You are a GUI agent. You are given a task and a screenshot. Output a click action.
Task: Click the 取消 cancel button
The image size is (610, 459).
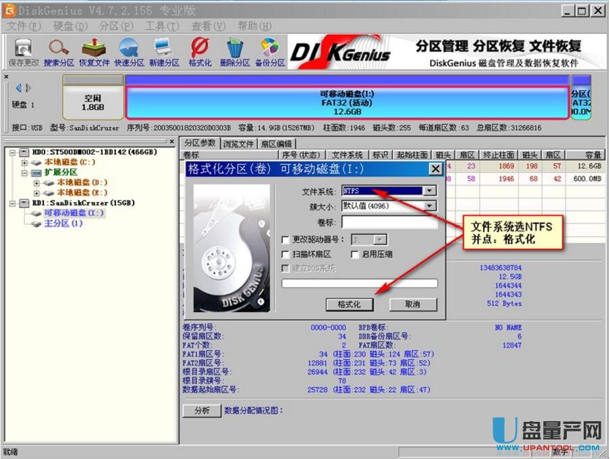tap(413, 304)
